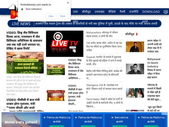
Task: Open the scrolling अजमेर ticker headline
Action: click(96, 23)
